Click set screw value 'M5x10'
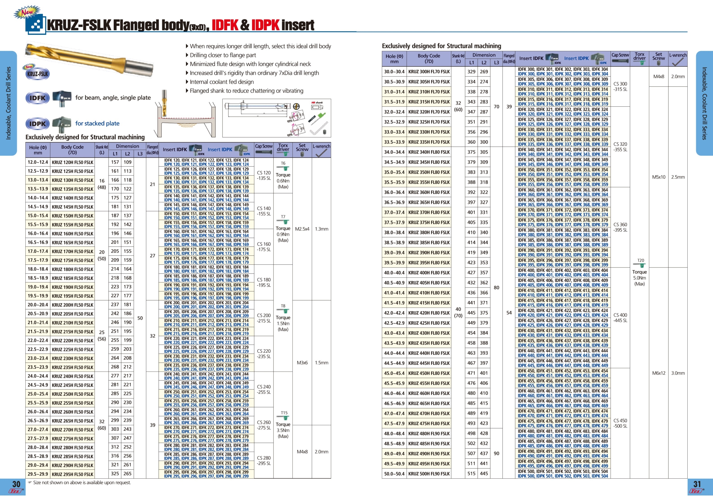Screen dimensions: 713x504 click(x=659, y=177)
